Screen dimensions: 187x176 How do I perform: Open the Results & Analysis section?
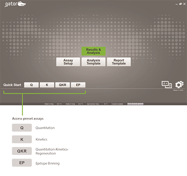(93, 51)
